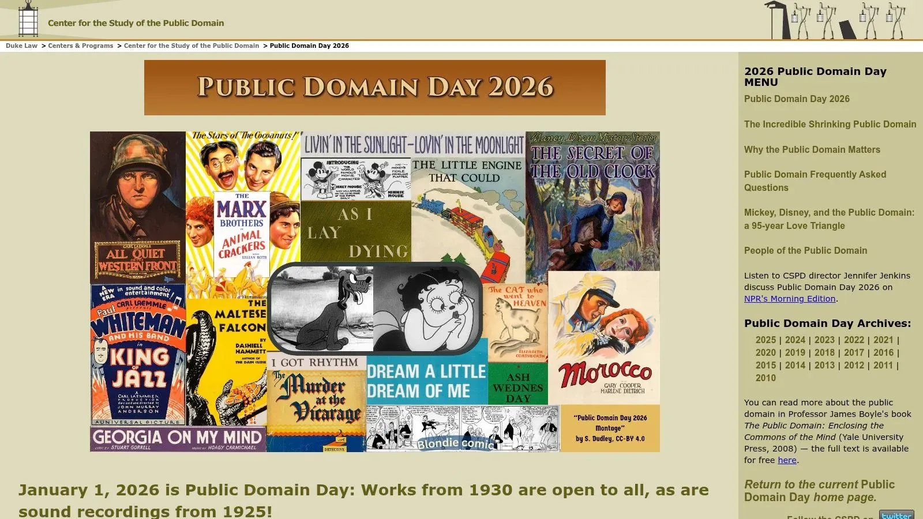Open Public Domain Frequently Asked Questions
This screenshot has width=923, height=519.
point(815,180)
